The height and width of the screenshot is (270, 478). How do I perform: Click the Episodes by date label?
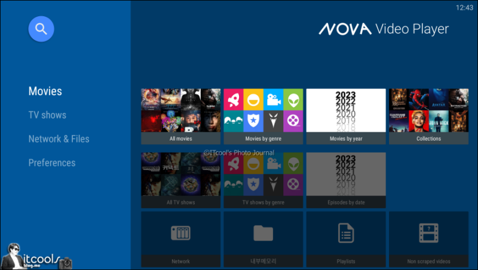pos(346,202)
